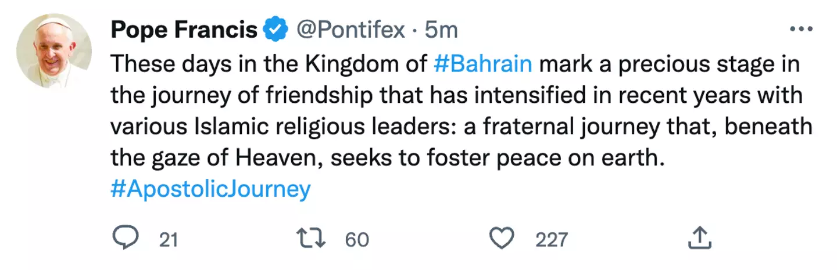Click the like count 227

coord(552,239)
